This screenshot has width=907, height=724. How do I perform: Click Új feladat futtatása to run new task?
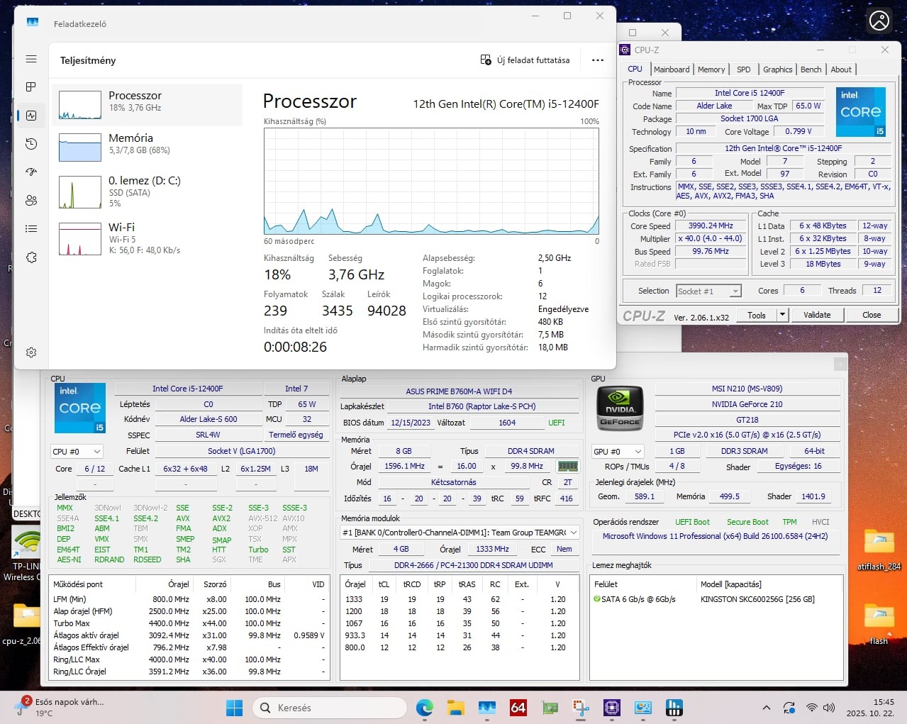click(525, 60)
